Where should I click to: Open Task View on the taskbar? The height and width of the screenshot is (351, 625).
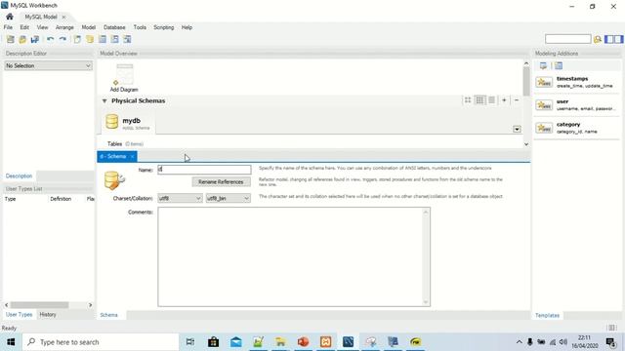(190, 342)
